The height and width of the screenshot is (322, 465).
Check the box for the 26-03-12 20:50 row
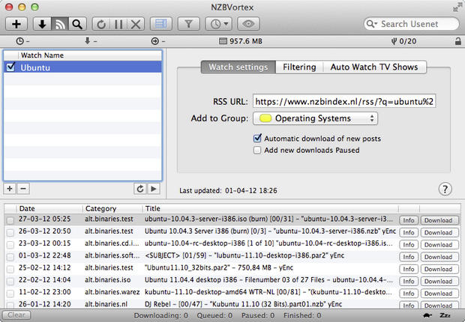(10, 233)
